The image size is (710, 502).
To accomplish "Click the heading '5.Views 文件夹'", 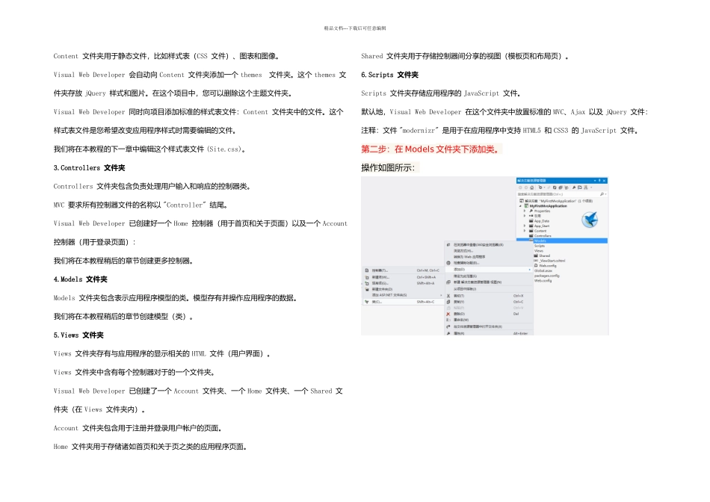I will (78, 335).
